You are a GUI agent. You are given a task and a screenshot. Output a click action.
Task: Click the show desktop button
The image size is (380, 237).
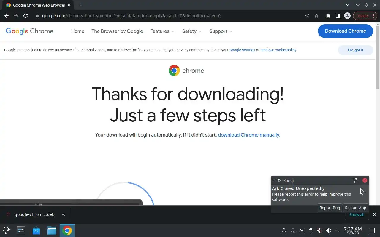pyautogui.click(x=372, y=230)
